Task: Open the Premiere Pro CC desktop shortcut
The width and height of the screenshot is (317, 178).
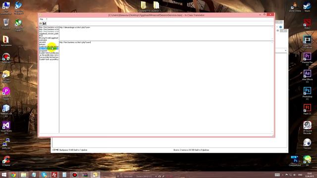Action: coord(307,59)
